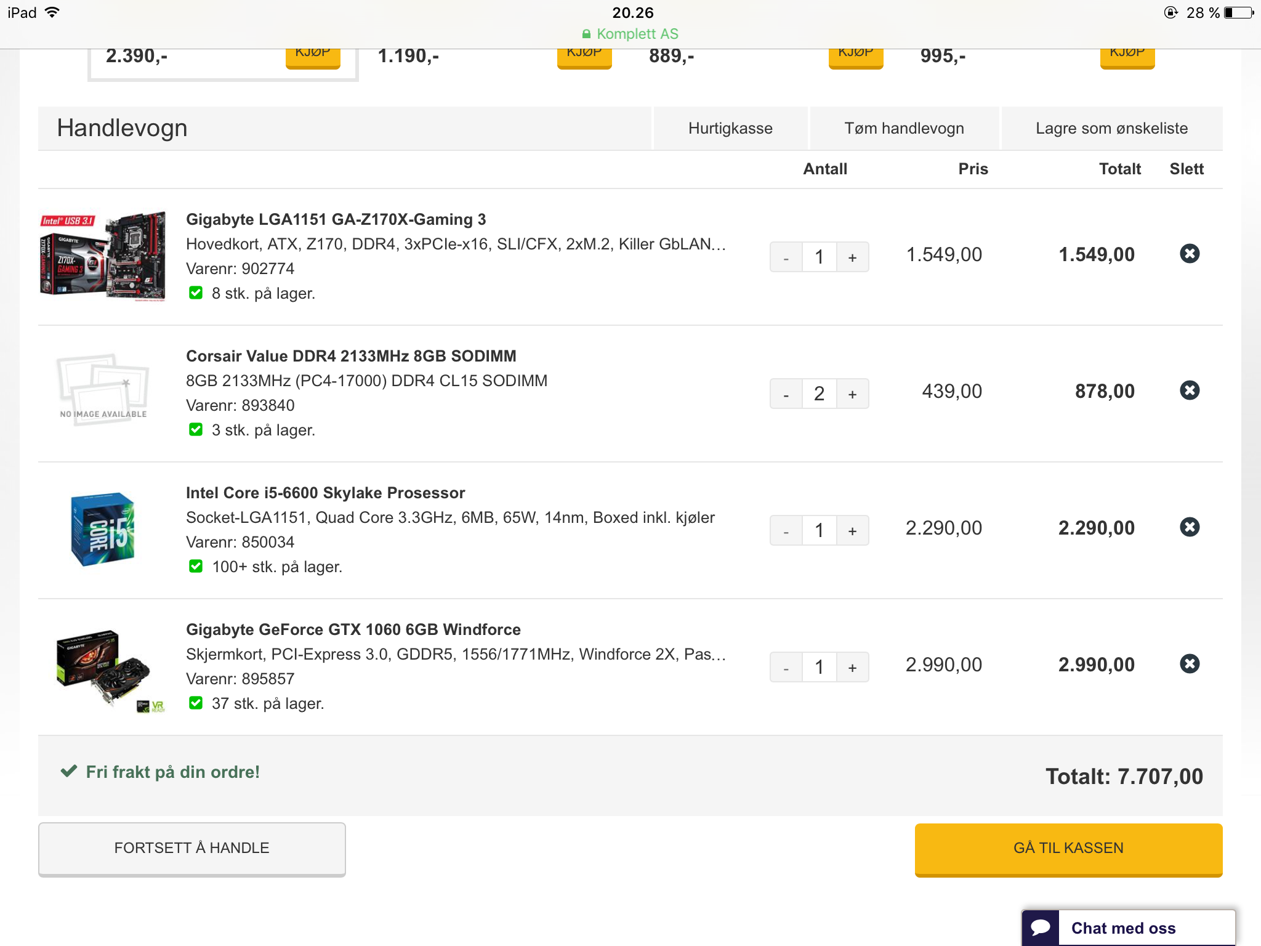
Task: Remove Gigabyte GA-Z170X-Gaming 3 from cart
Action: click(1190, 254)
